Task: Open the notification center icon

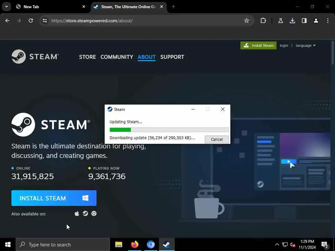Action: coord(325,245)
